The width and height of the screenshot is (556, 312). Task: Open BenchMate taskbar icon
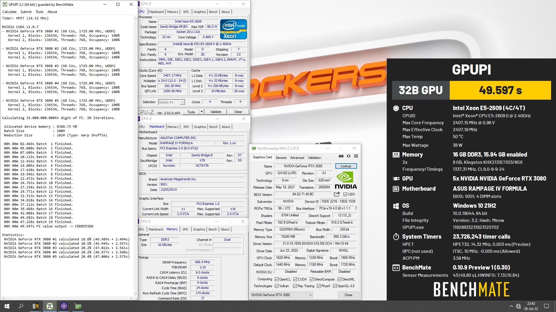tap(35, 306)
